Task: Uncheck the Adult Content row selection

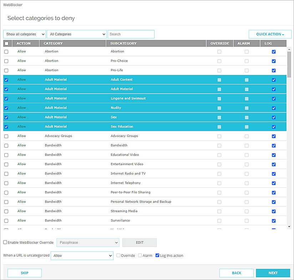Action: [x=6, y=80]
